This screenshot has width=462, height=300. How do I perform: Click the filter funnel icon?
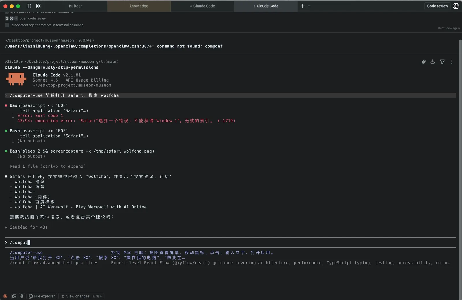point(442,62)
